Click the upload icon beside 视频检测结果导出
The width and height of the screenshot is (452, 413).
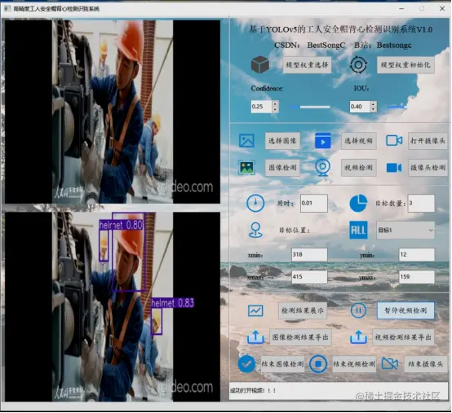tap(358, 336)
